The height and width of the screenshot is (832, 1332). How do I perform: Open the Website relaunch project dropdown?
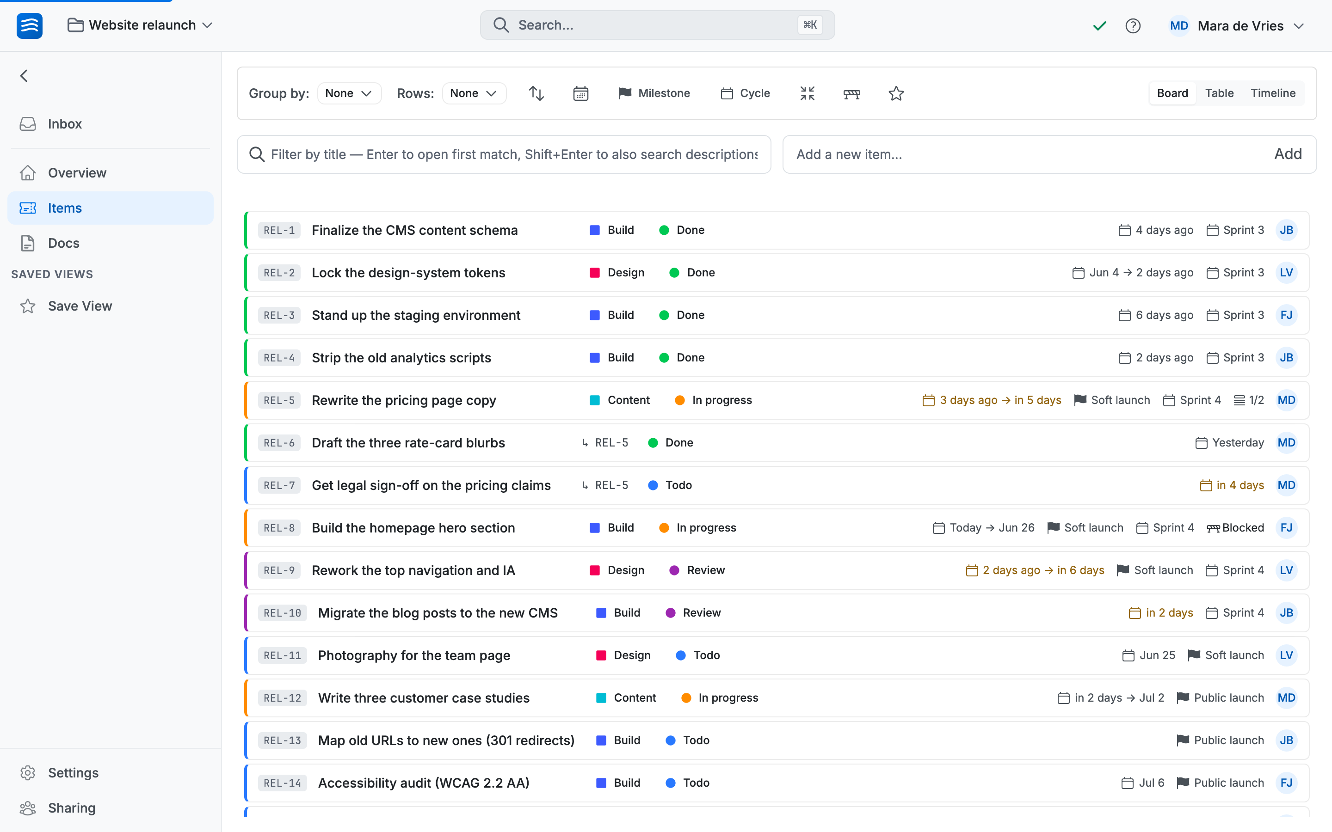pos(140,25)
